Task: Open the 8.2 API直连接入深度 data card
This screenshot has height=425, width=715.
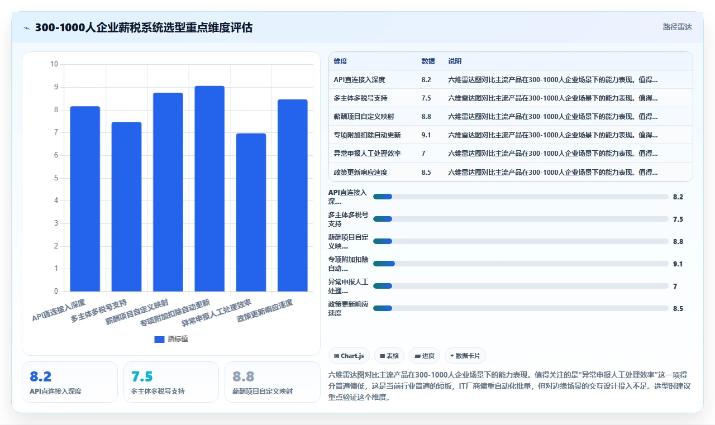Action: click(70, 382)
